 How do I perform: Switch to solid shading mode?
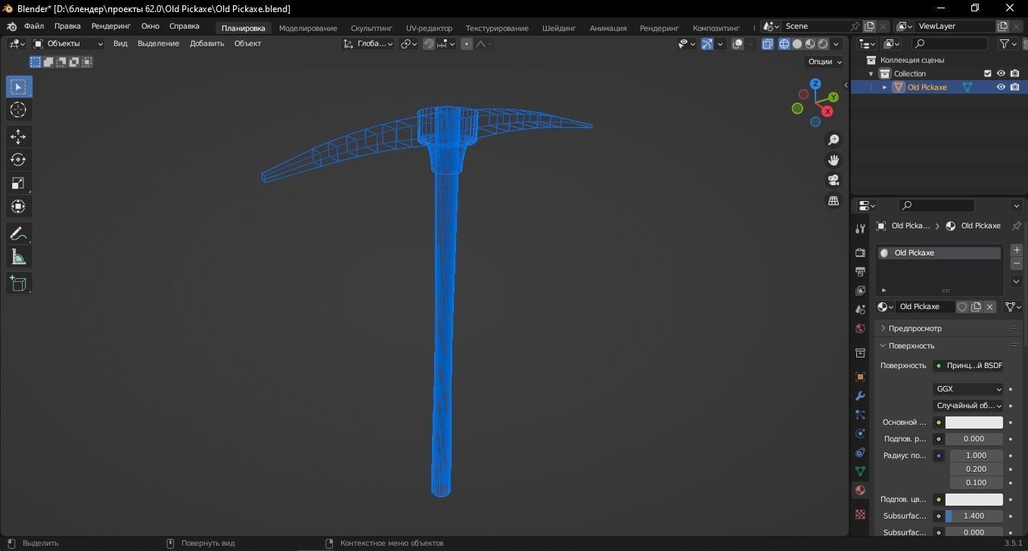click(797, 44)
